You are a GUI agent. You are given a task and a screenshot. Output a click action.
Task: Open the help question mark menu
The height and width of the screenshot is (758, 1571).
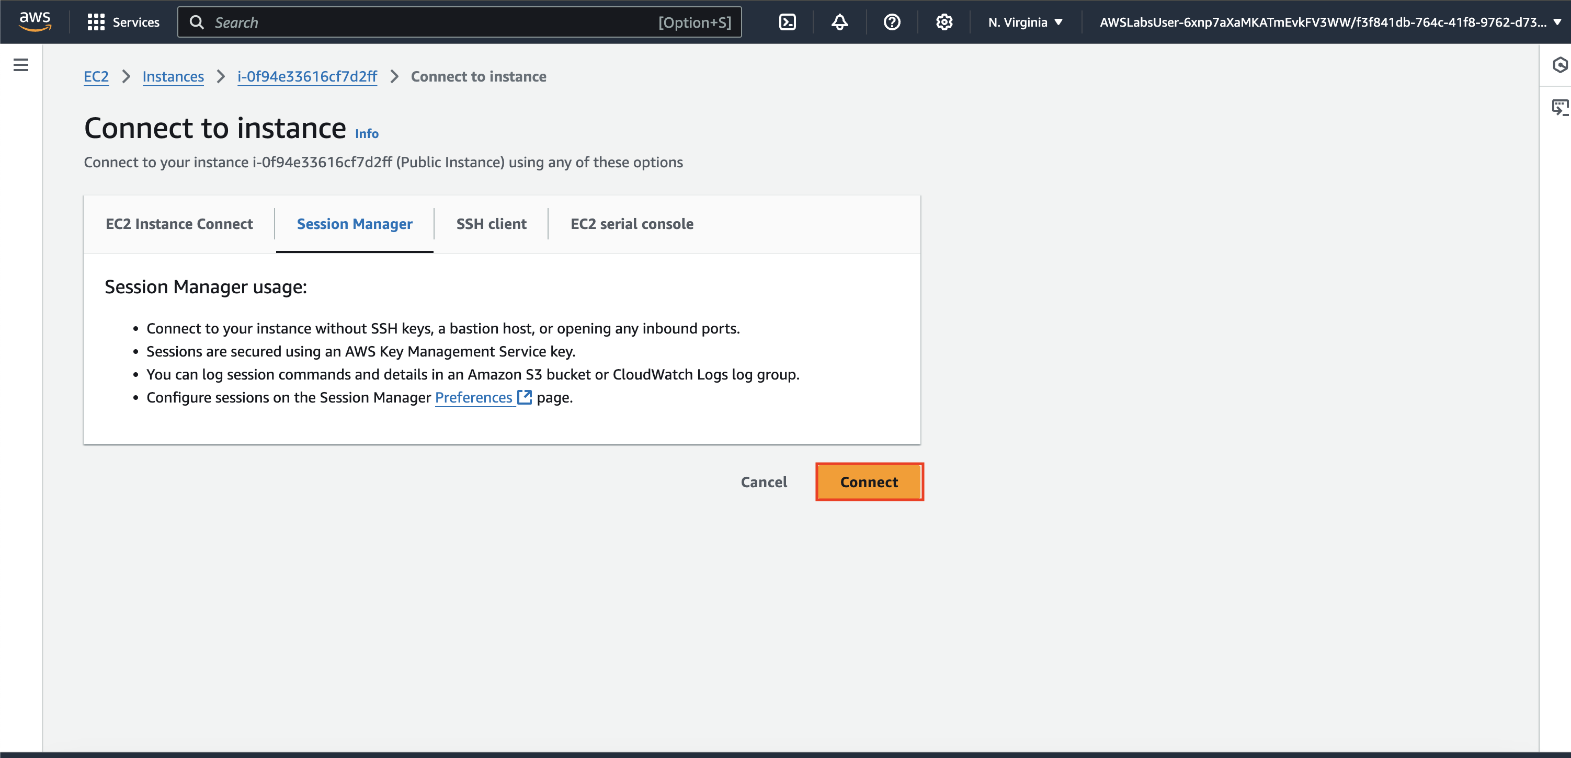tap(892, 22)
